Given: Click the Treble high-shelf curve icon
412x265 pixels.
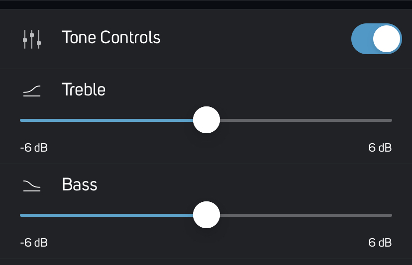Looking at the screenshot, I should coord(32,91).
